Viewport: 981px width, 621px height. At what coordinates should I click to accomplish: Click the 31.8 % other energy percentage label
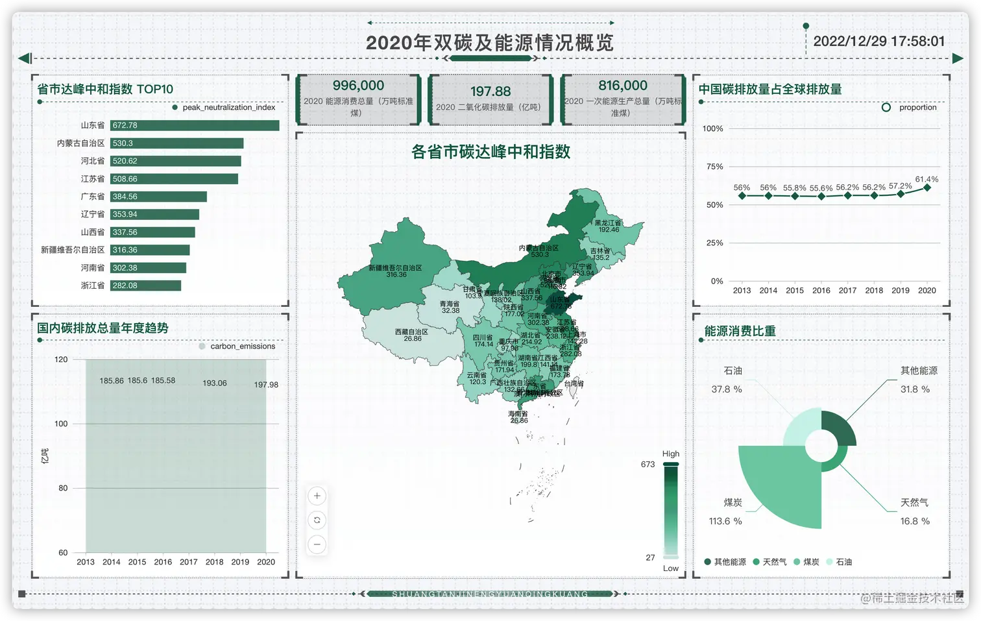(x=915, y=389)
